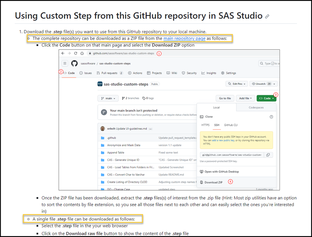Select the HTTPS clone option

coord(206,125)
